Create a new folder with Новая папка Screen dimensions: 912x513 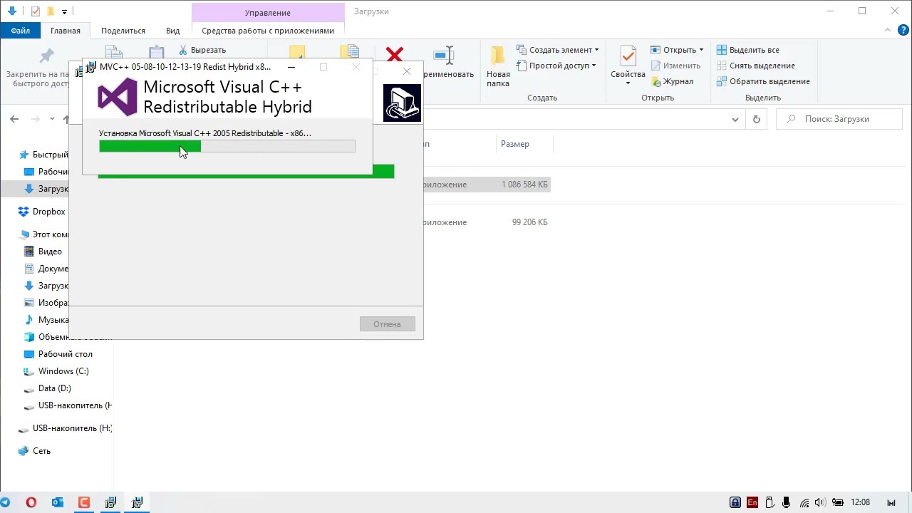click(498, 66)
